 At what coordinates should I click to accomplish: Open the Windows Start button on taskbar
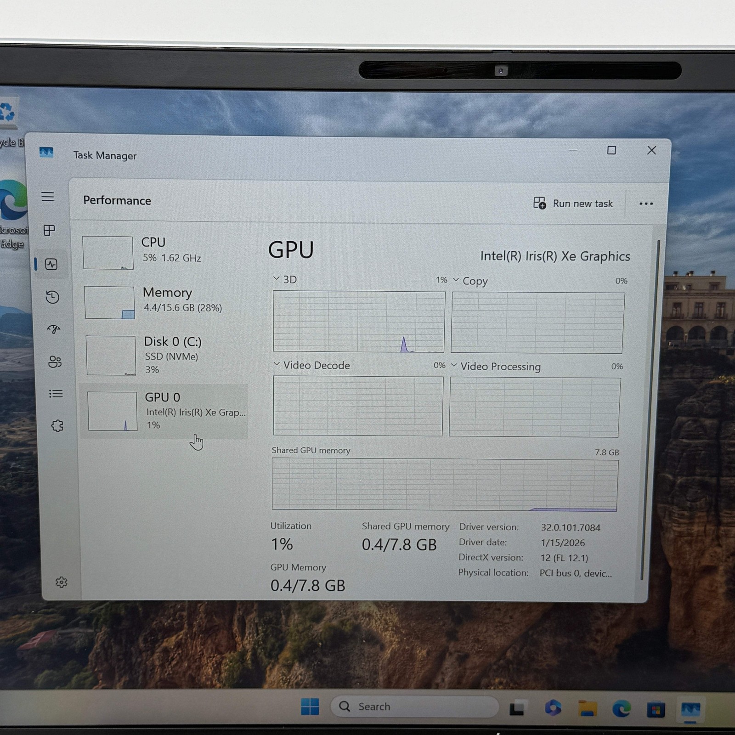click(310, 706)
